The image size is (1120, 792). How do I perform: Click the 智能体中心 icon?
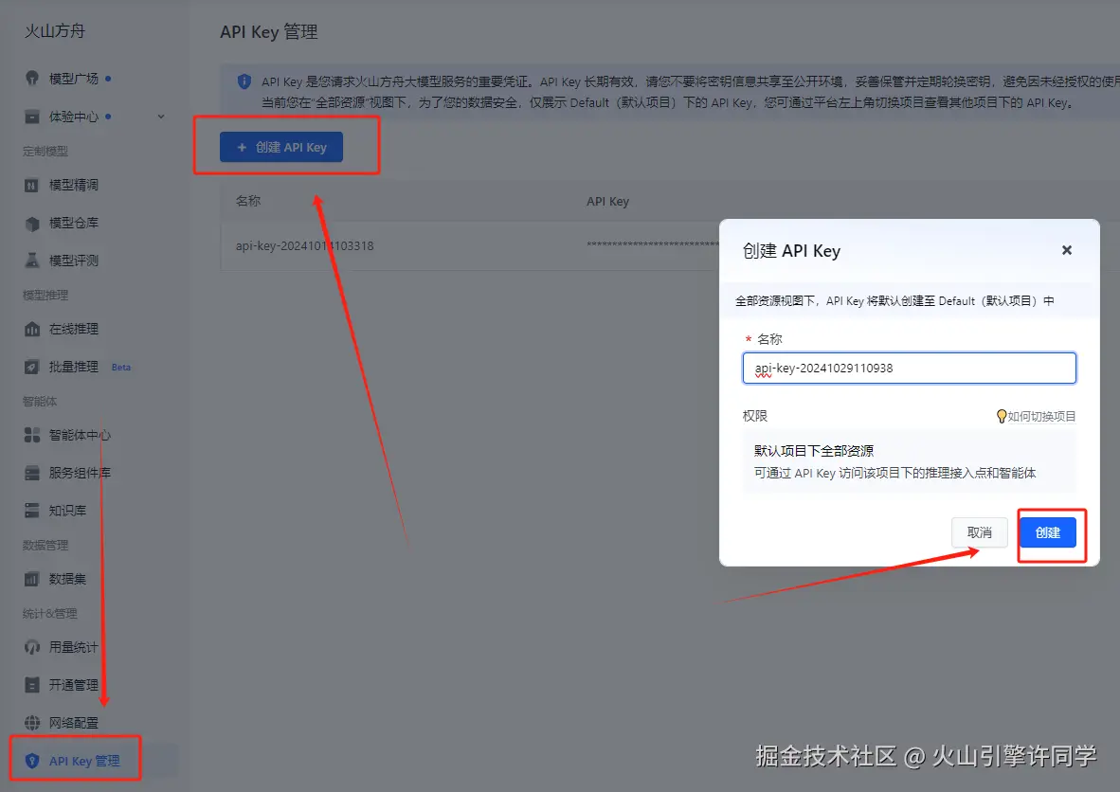(x=32, y=435)
